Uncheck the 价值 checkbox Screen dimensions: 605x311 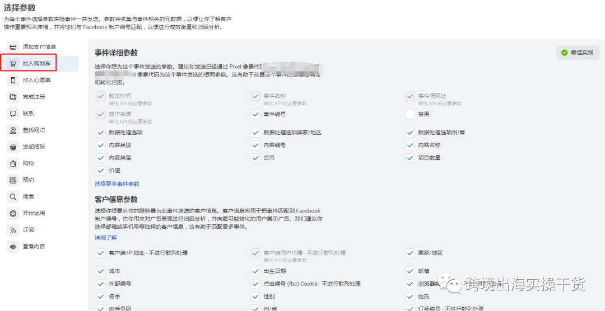[101, 171]
